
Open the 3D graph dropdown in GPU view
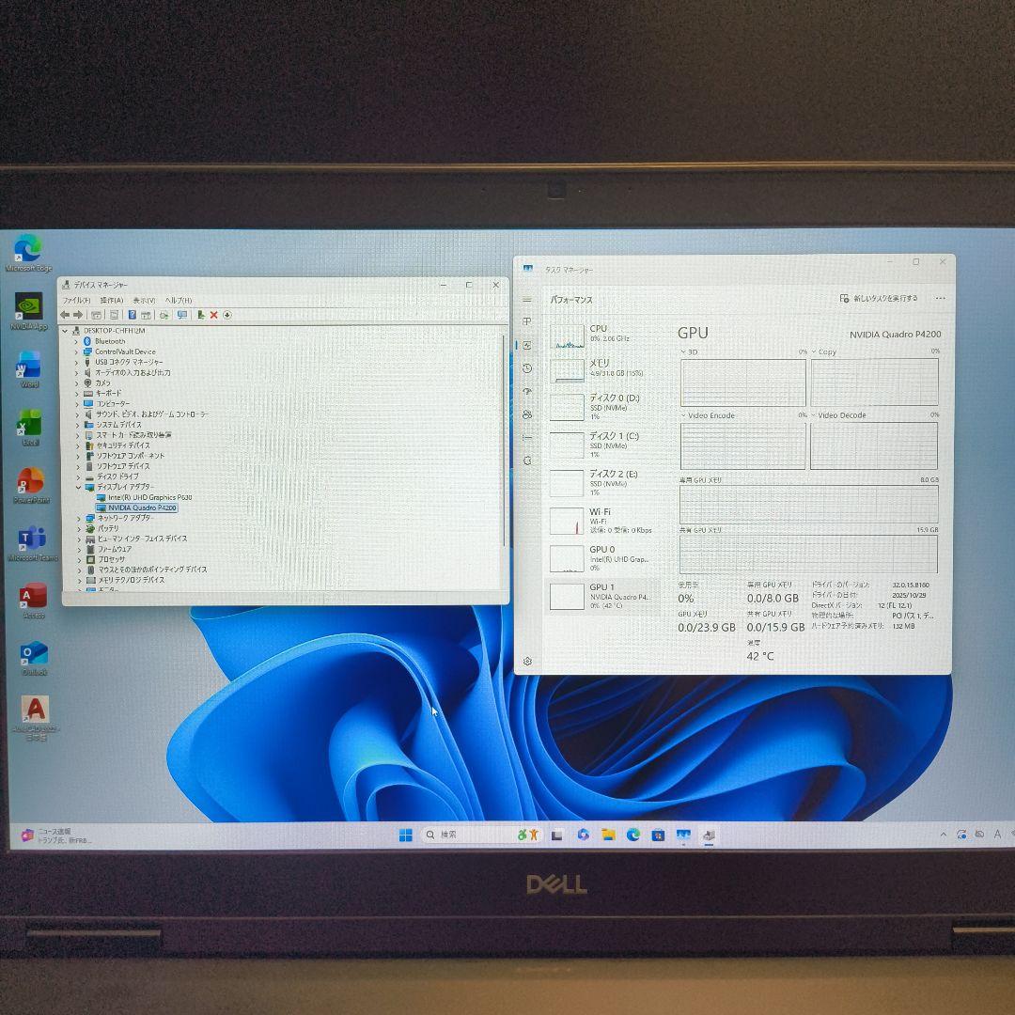point(687,352)
